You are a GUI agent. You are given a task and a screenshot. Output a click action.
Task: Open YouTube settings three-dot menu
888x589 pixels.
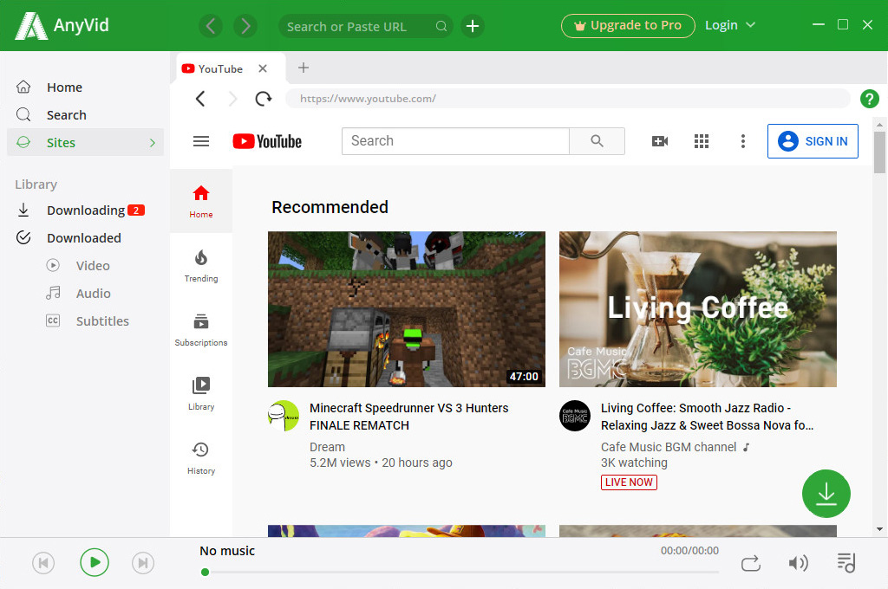[743, 141]
